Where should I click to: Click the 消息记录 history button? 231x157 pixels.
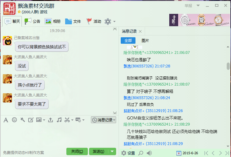point(104,120)
